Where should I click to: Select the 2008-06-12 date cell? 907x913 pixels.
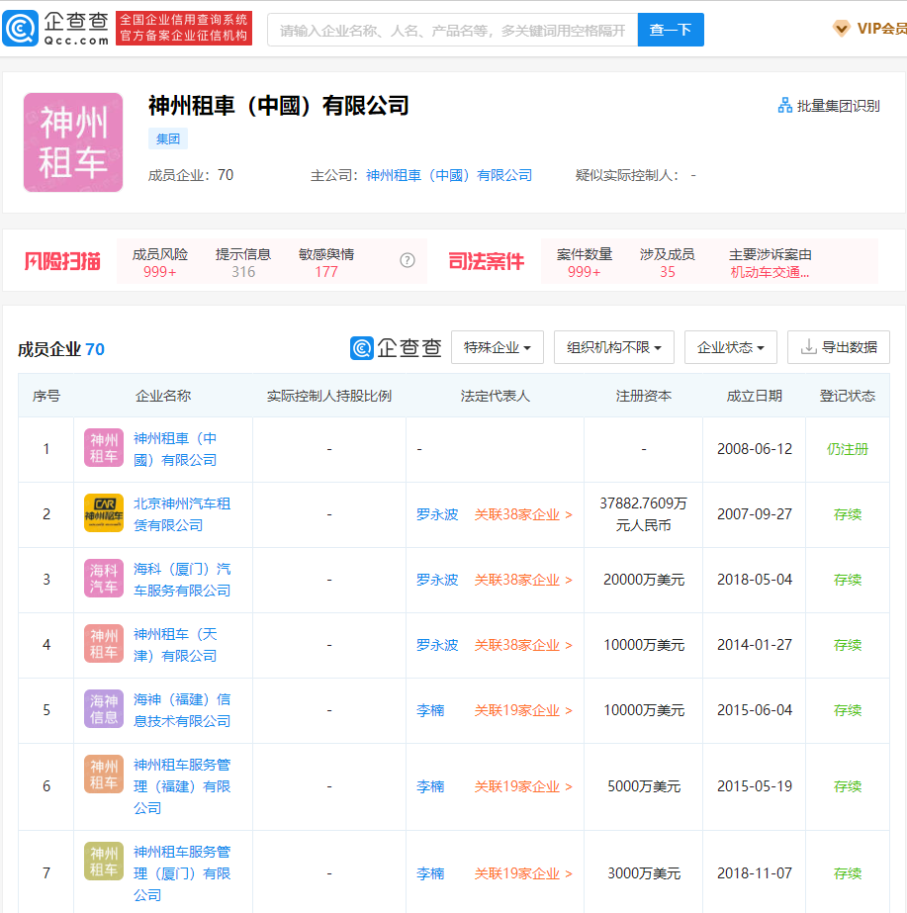click(755, 449)
